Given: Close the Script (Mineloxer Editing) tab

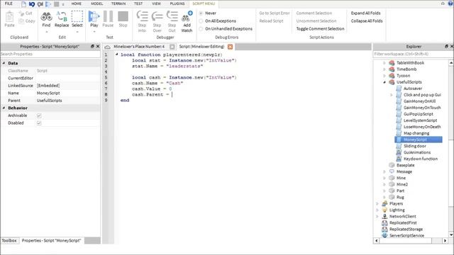Looking at the screenshot, I should [x=230, y=47].
